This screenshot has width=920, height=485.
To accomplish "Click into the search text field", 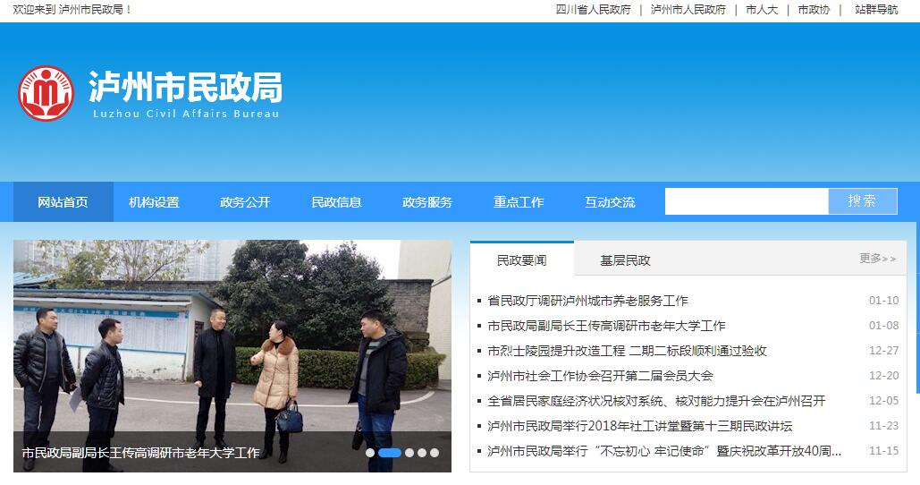I will pyautogui.click(x=746, y=201).
